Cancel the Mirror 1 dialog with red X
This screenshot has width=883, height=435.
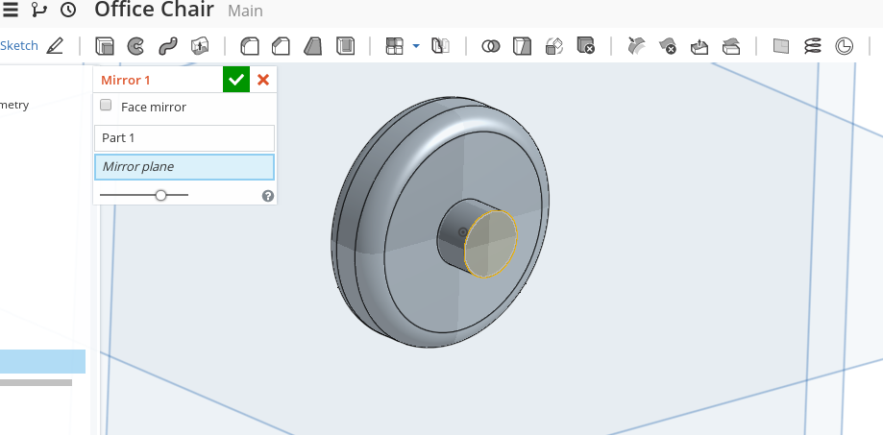[x=263, y=80]
